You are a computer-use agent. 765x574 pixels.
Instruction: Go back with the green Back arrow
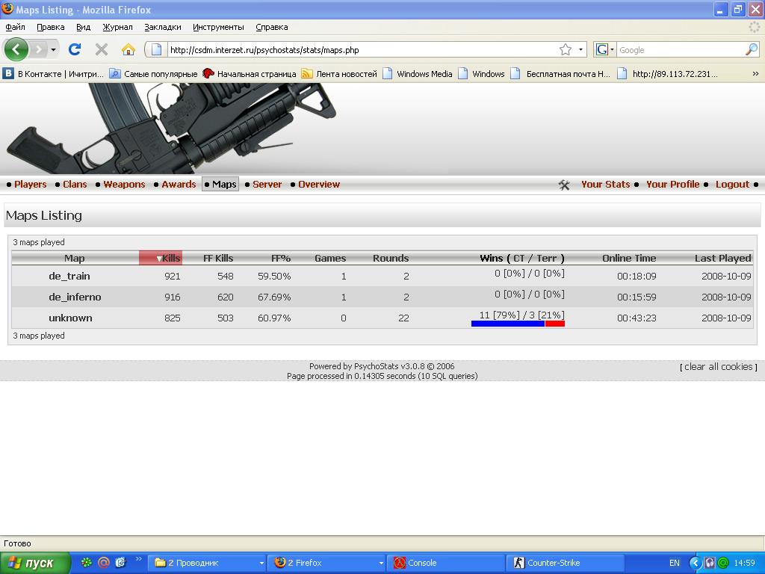[x=16, y=49]
